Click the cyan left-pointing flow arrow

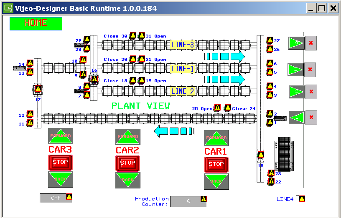pos(174,131)
